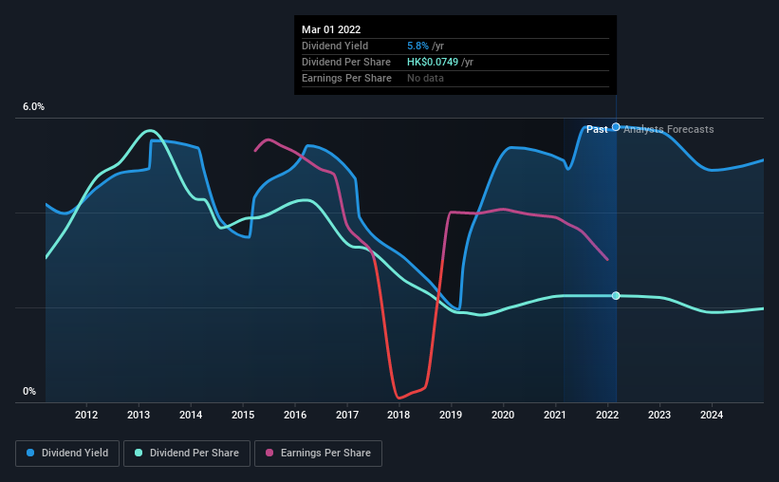Click the No data earnings value
Image resolution: width=779 pixels, height=482 pixels.
tap(425, 78)
